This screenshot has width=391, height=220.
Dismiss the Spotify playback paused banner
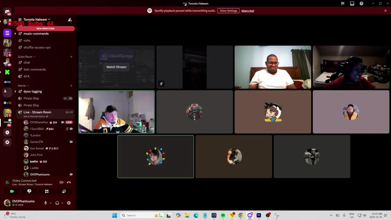pyautogui.click(x=386, y=11)
